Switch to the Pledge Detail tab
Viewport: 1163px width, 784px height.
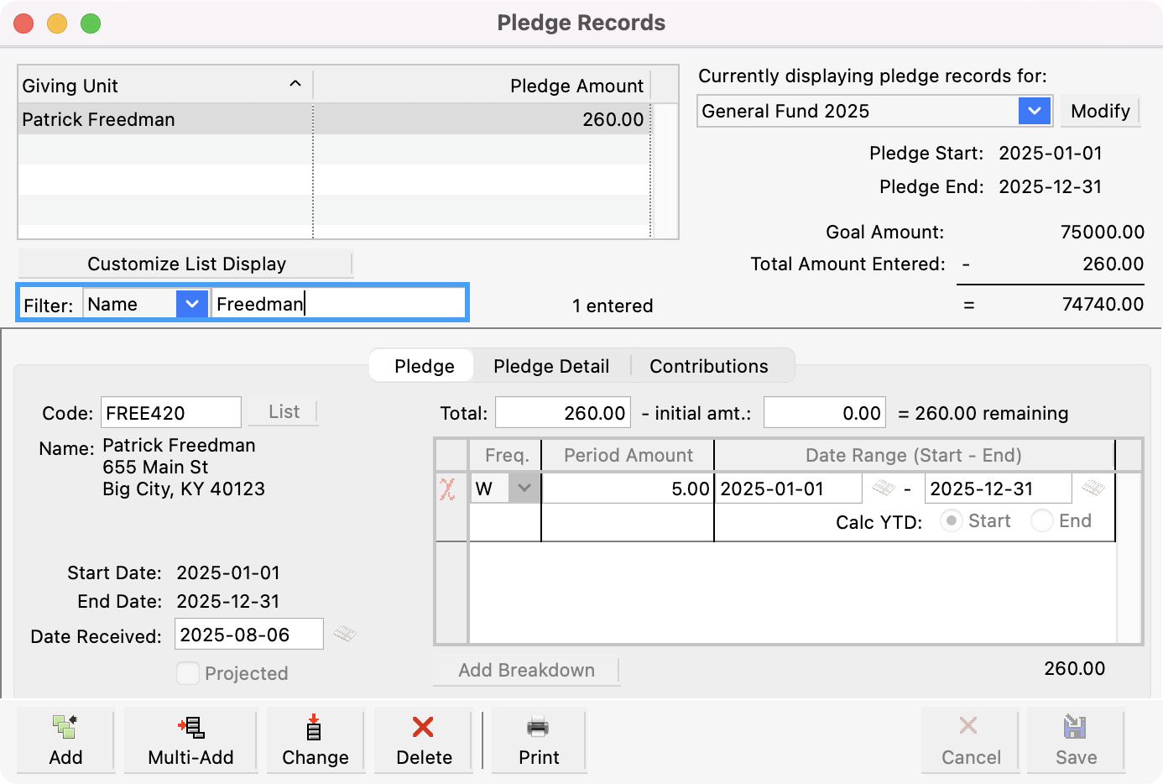pos(551,366)
